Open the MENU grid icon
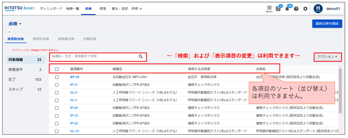Viewport: 348px width, 138px height. click(x=269, y=9)
